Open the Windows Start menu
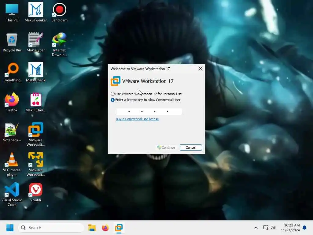The width and height of the screenshot is (313, 235). (10, 228)
